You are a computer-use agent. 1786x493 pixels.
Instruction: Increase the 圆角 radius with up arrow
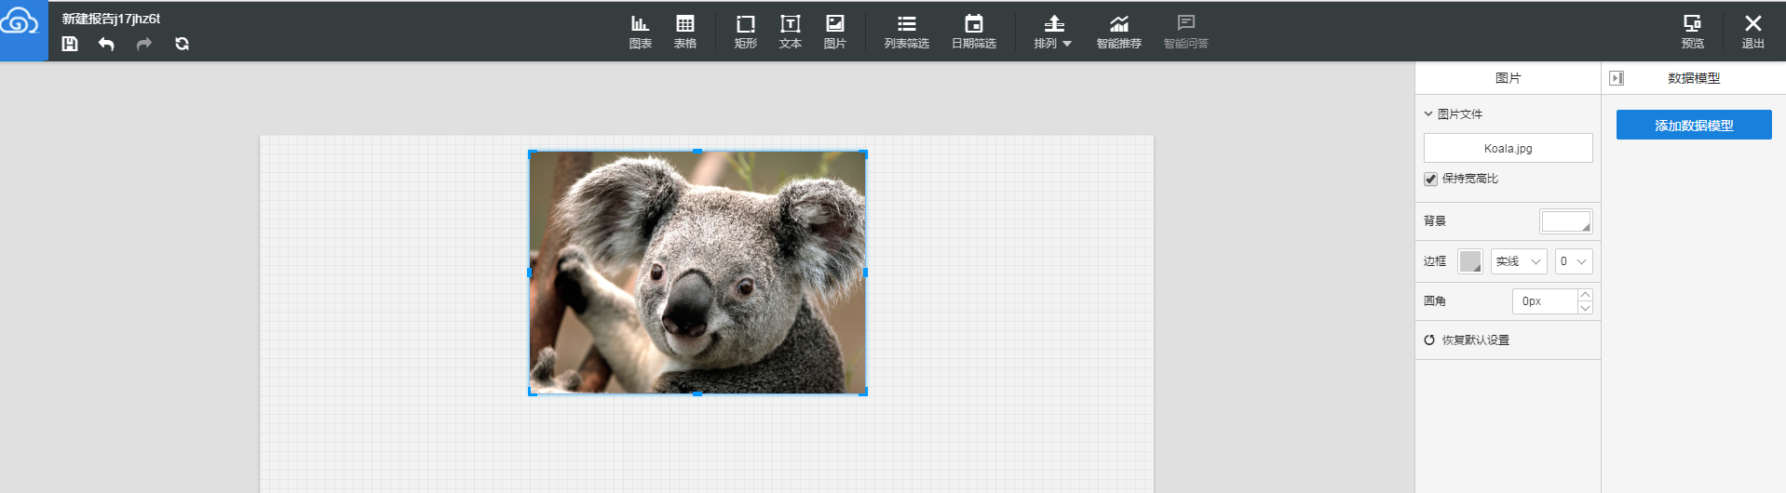point(1586,295)
